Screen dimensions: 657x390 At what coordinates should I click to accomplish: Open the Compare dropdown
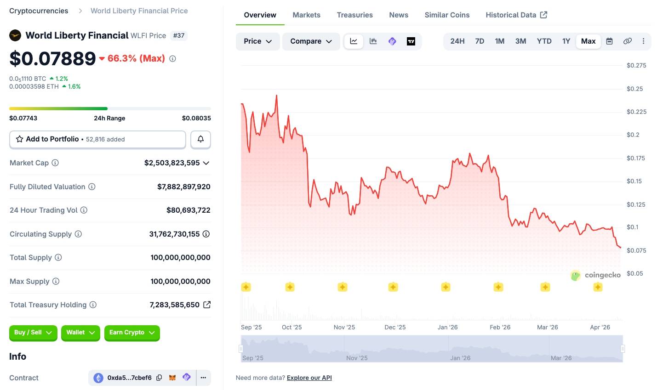(x=311, y=41)
